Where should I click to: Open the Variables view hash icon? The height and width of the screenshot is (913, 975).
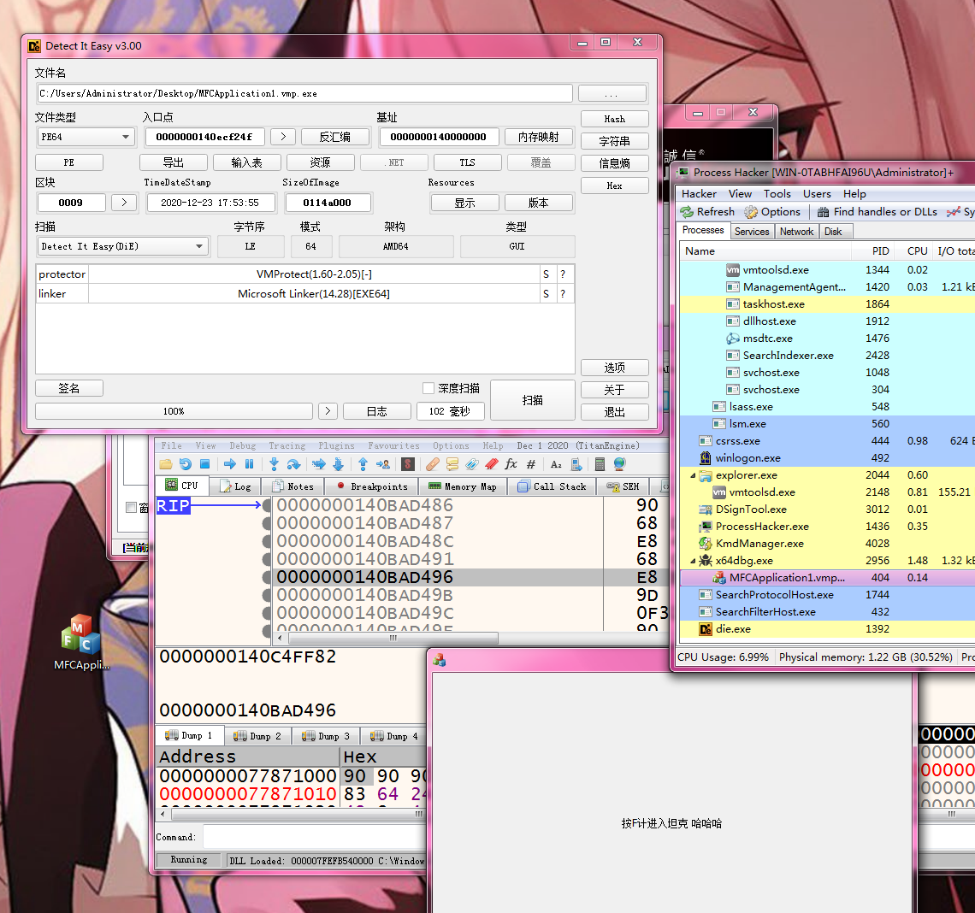(x=531, y=464)
